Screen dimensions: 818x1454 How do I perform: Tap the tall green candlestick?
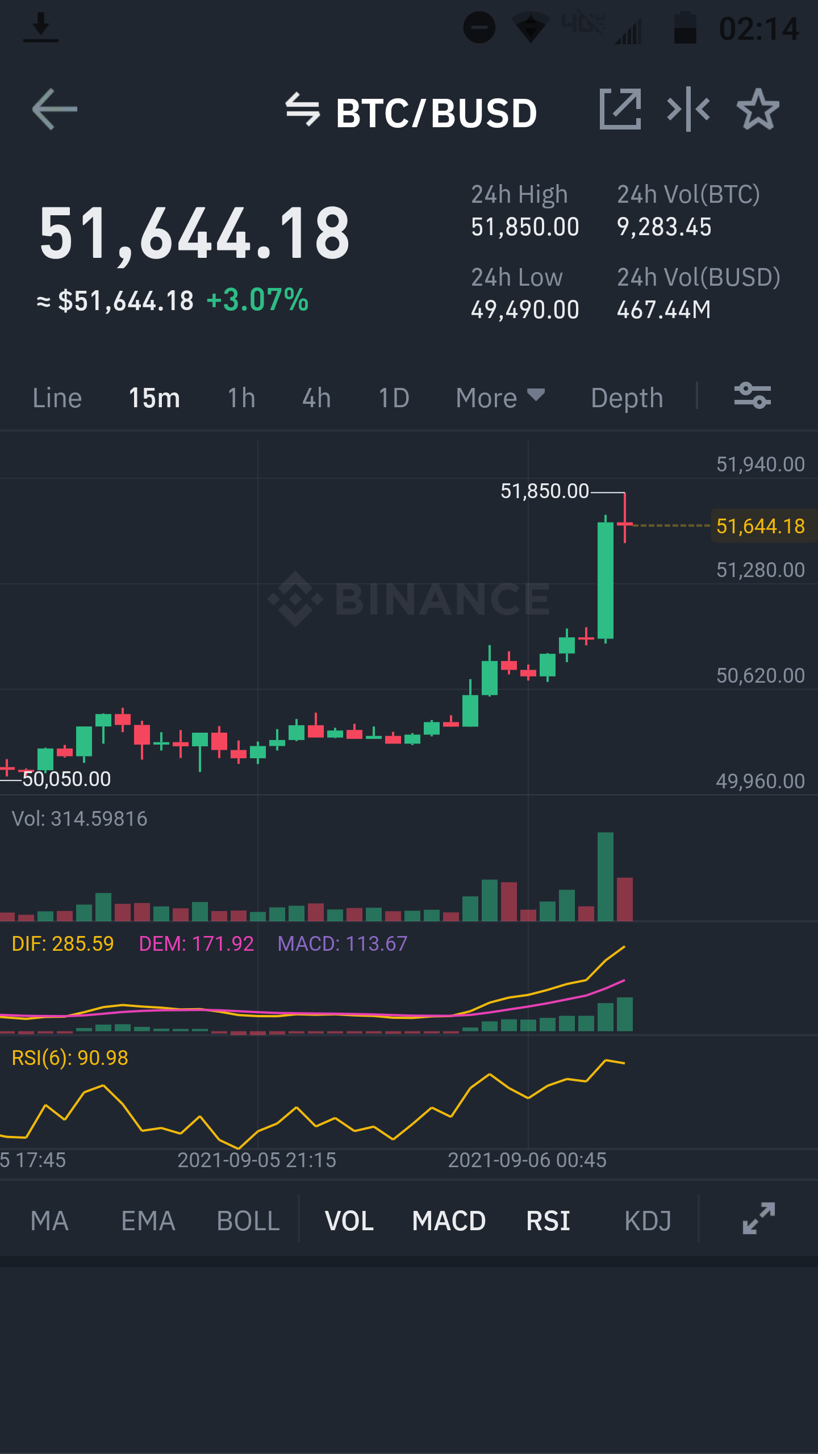click(606, 579)
